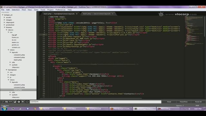206x116 pixels.
Task: Toggle reverse direction search option
Action: tap(15, 102)
